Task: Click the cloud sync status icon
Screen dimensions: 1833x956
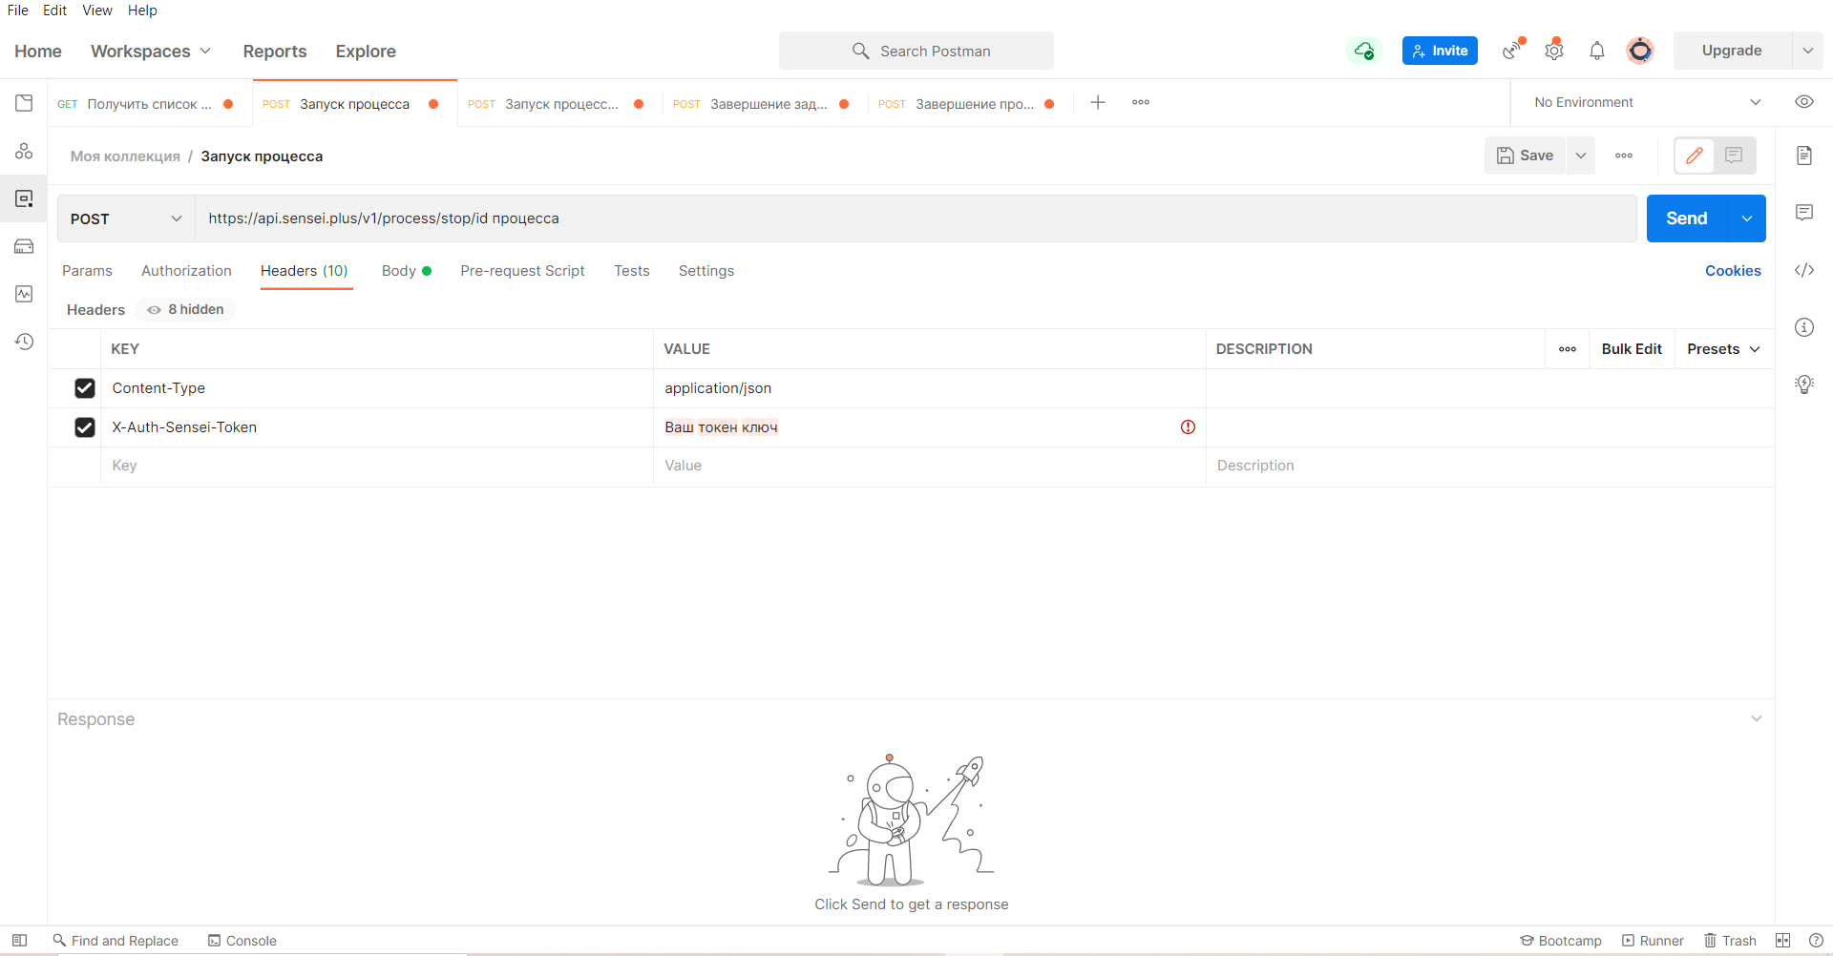Action: (x=1364, y=51)
